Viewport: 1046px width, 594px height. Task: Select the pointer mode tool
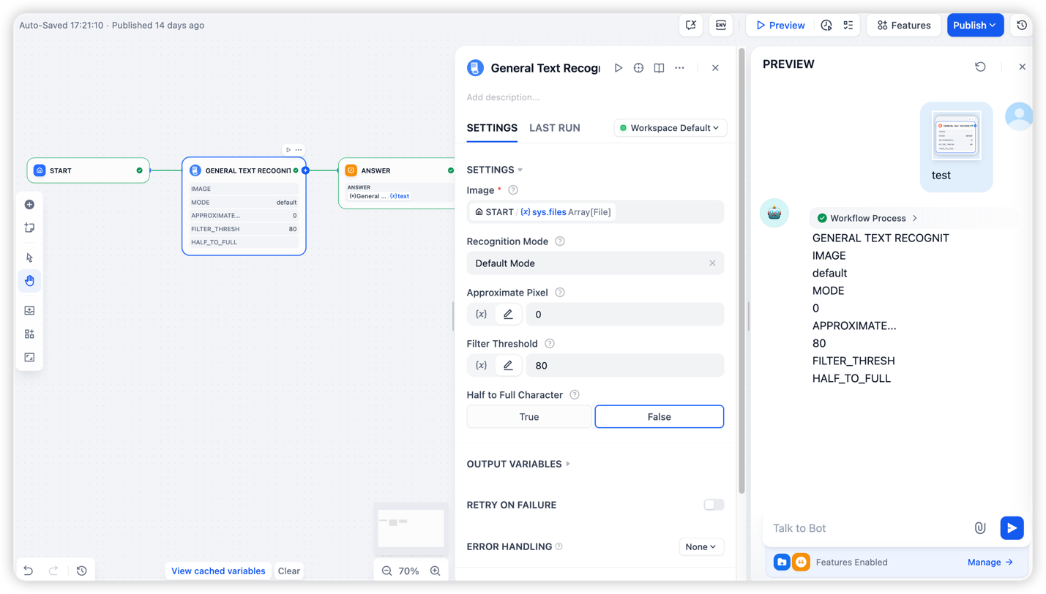pos(29,257)
